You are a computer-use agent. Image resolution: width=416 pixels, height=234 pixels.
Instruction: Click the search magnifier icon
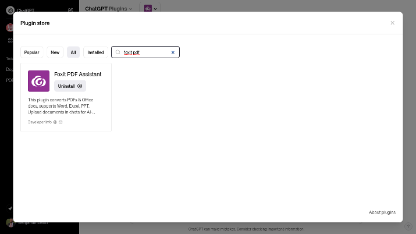point(118,52)
